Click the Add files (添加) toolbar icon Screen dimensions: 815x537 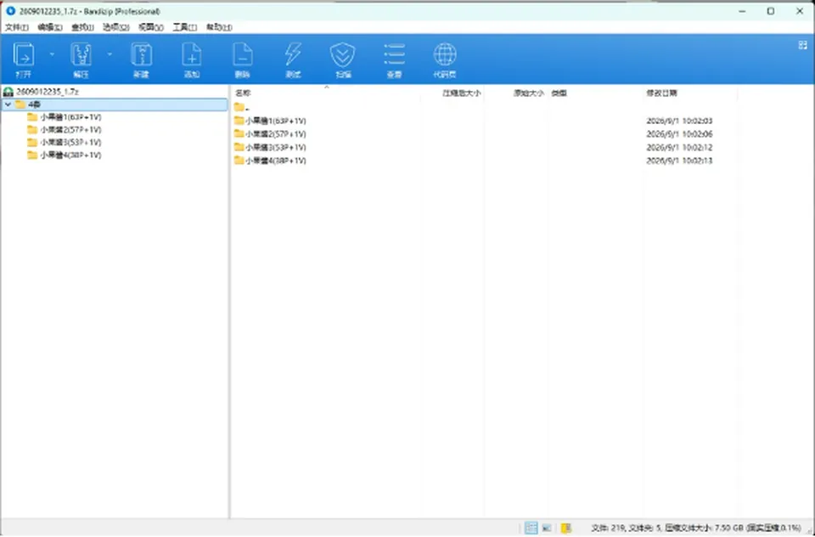pyautogui.click(x=192, y=59)
